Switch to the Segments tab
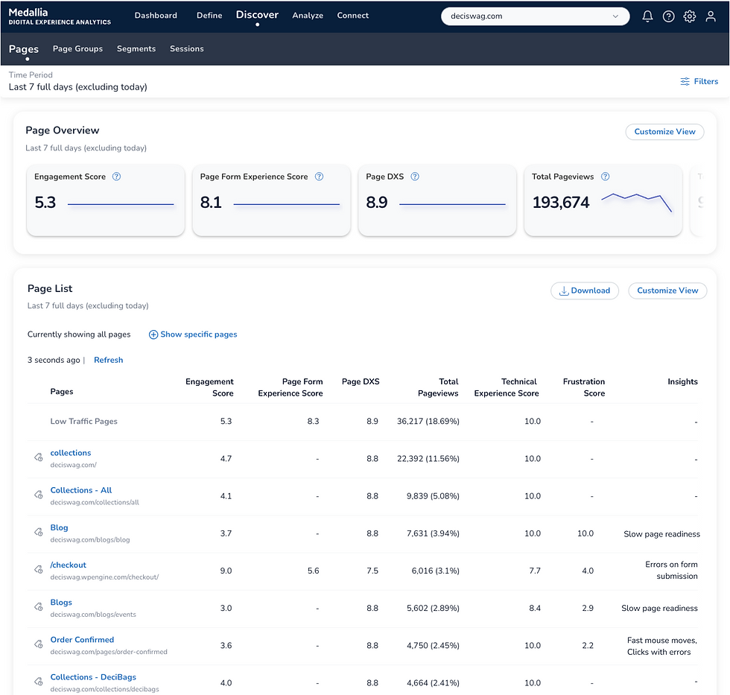This screenshot has width=730, height=695. click(136, 48)
